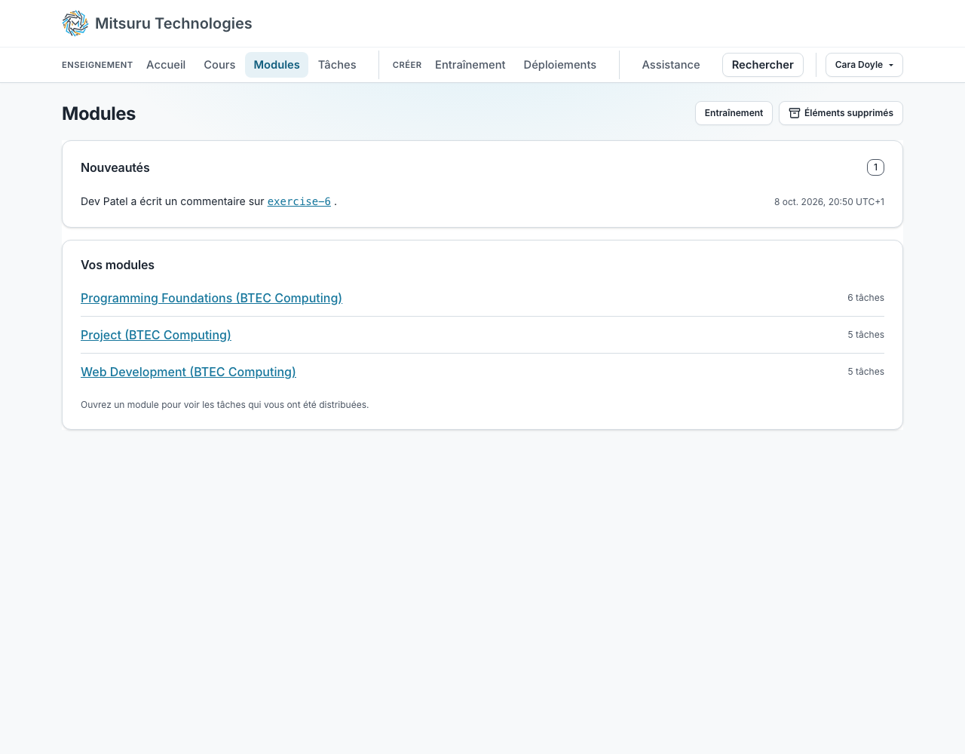The image size is (965, 754).
Task: Click the 'Vos modules' heading
Action: pyautogui.click(x=118, y=265)
